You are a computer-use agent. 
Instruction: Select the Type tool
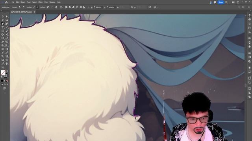3,27
